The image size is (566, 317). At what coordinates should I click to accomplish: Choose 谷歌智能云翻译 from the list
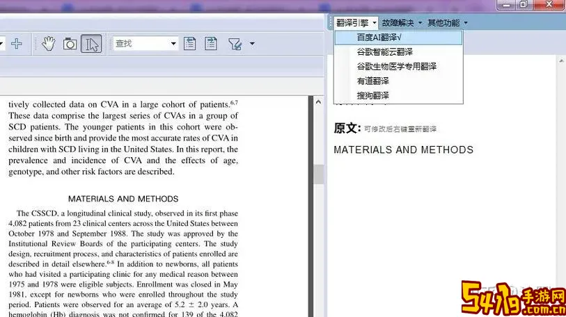(x=398, y=52)
